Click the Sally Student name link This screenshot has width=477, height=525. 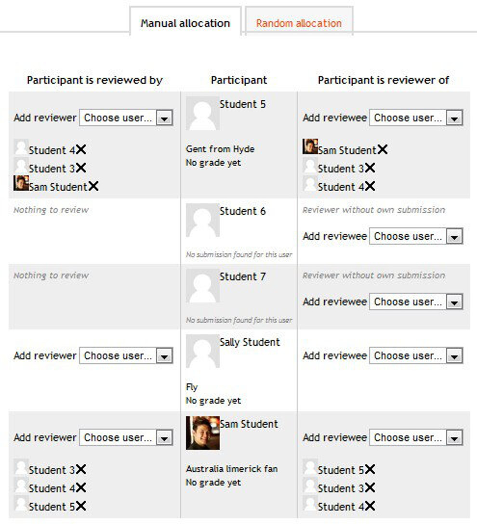click(x=250, y=342)
